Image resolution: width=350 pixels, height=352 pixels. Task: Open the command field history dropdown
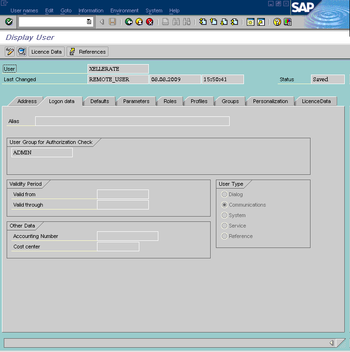coord(89,22)
